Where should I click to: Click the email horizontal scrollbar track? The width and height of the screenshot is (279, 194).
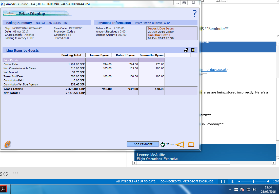pos(251,163)
